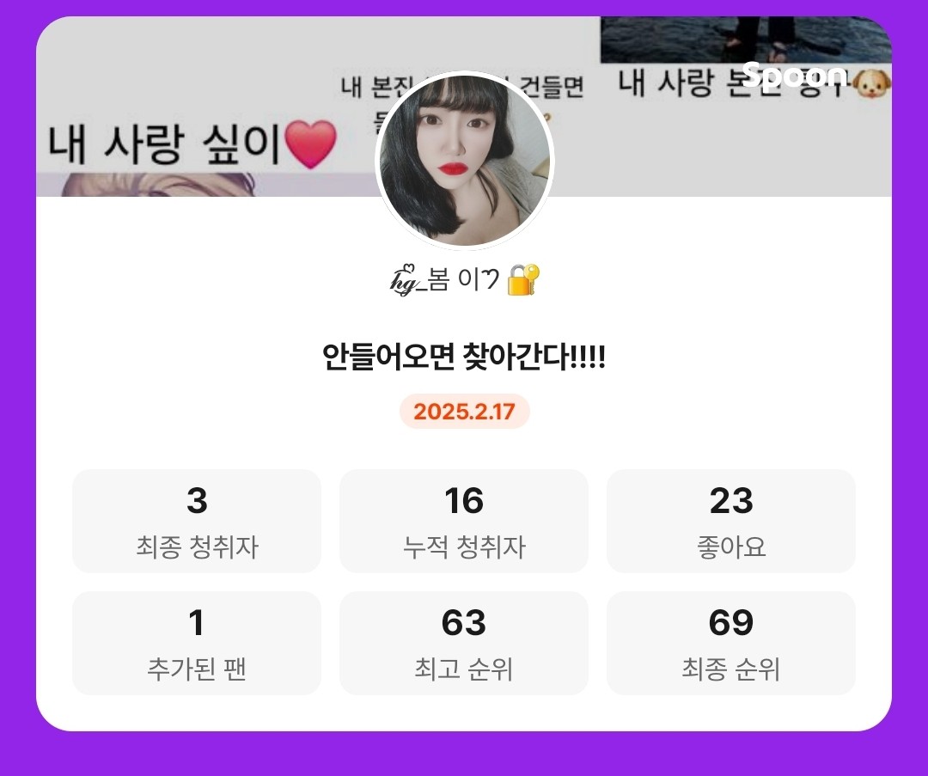Open the 최종 청취자 stat card
Viewport: 928px width, 776px height.
197,521
